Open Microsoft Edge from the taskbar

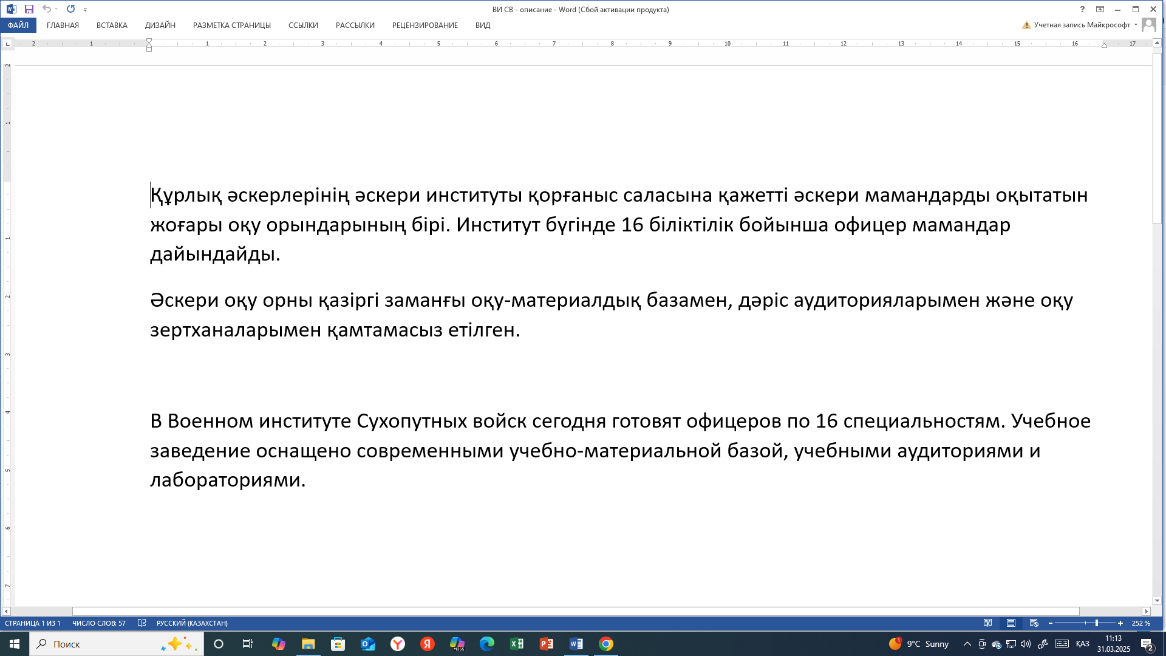pos(487,644)
